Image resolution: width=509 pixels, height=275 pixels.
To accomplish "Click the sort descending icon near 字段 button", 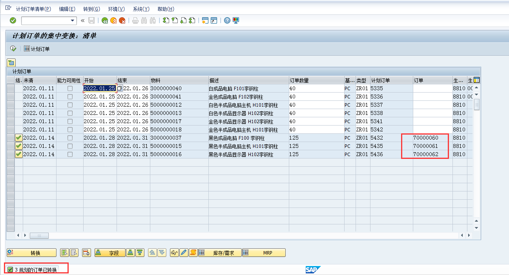I will [140, 252].
